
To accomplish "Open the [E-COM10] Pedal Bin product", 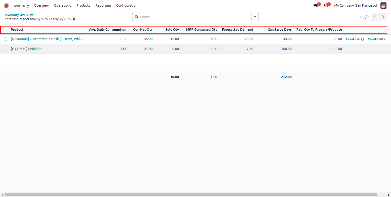I will tap(27, 49).
